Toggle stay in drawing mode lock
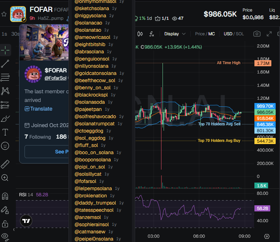Screen dimensions: 280x242 tap(5, 210)
